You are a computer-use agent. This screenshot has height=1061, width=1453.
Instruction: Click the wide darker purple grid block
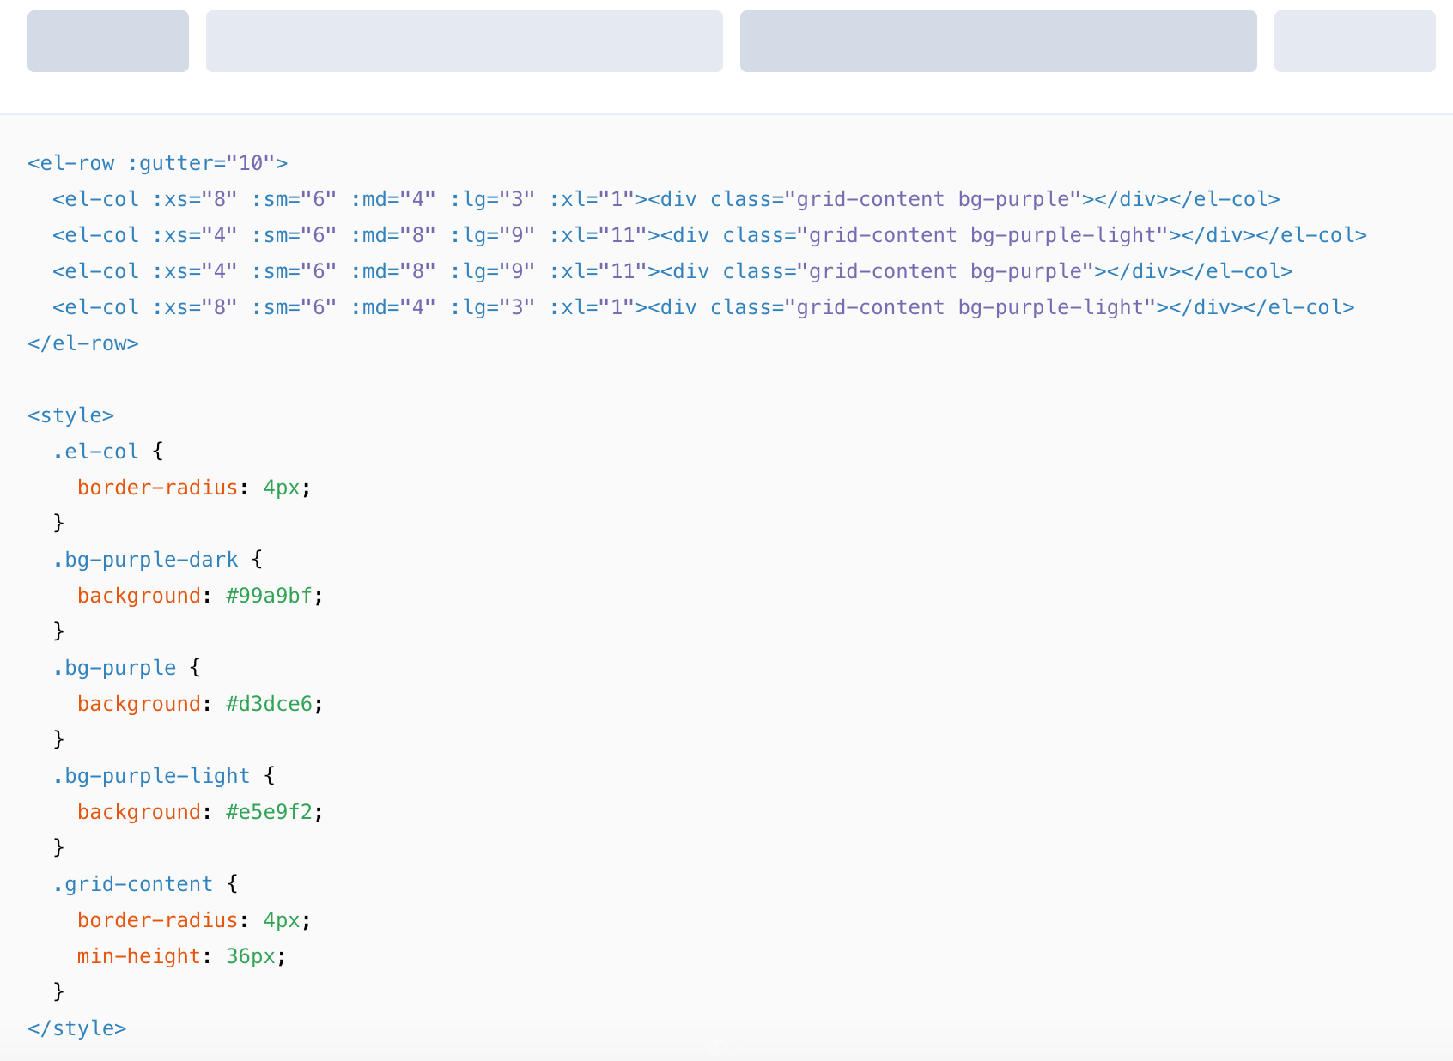(998, 41)
